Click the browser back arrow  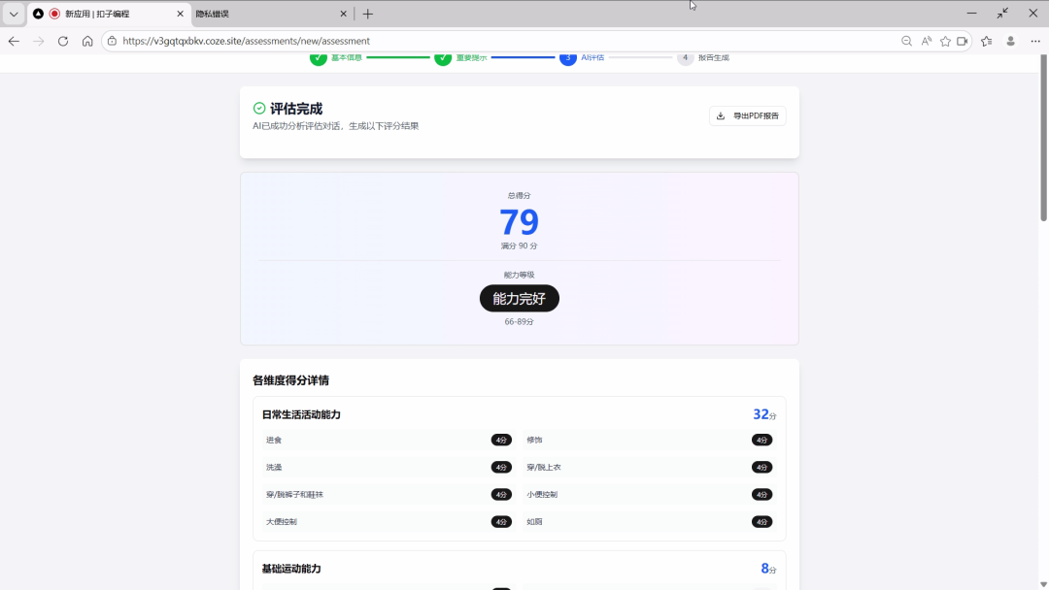14,41
